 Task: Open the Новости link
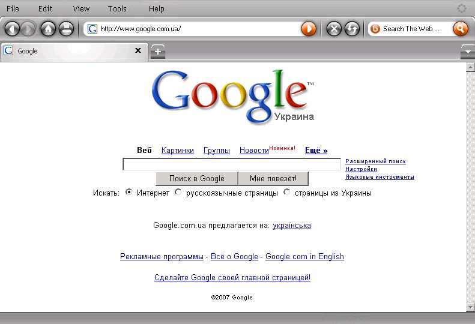(x=254, y=150)
